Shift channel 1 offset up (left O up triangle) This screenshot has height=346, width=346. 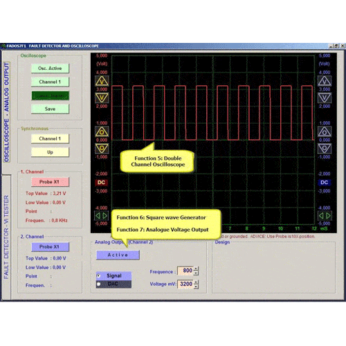(x=102, y=131)
